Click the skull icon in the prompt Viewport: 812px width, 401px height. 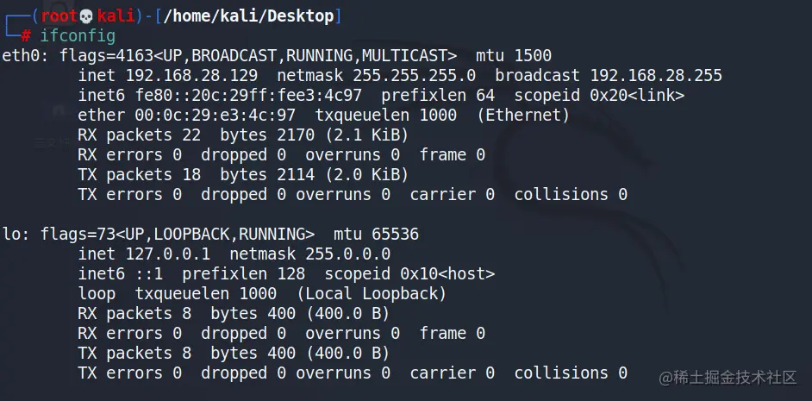(x=86, y=16)
